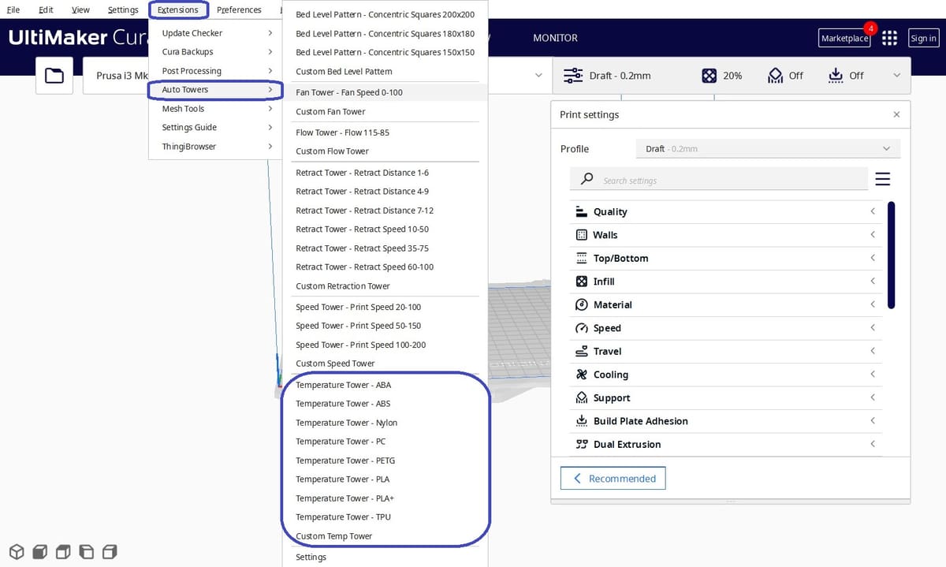The height and width of the screenshot is (567, 946).
Task: Select Bed Level Pattern Concentric Squares 200x200
Action: pos(385,14)
